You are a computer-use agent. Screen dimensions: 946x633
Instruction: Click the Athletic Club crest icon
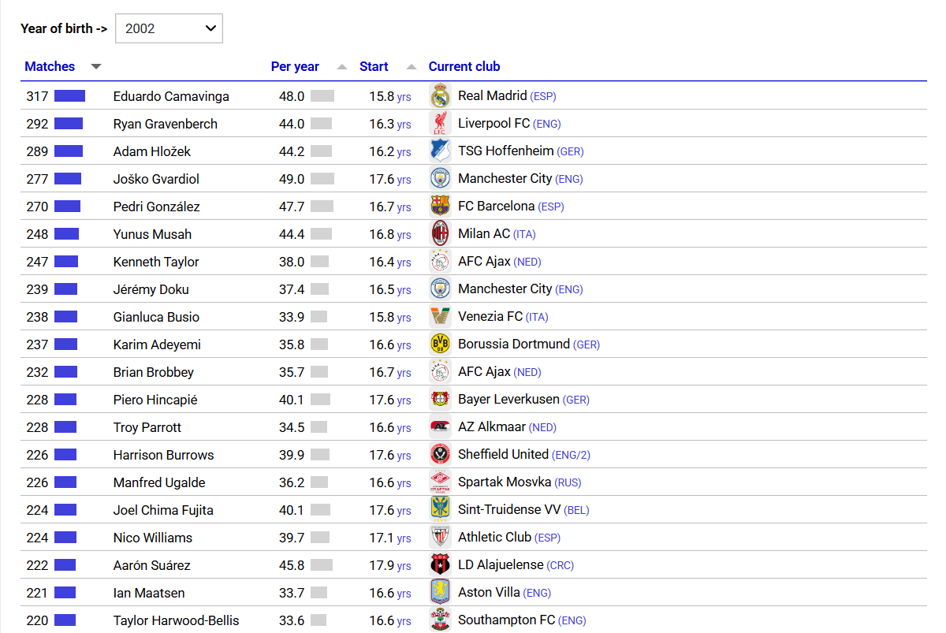click(x=440, y=538)
